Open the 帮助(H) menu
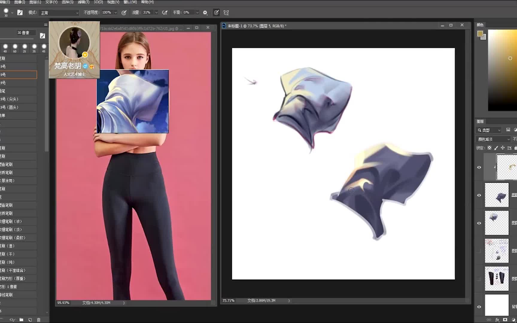This screenshot has height=323, width=517. coord(147,2)
